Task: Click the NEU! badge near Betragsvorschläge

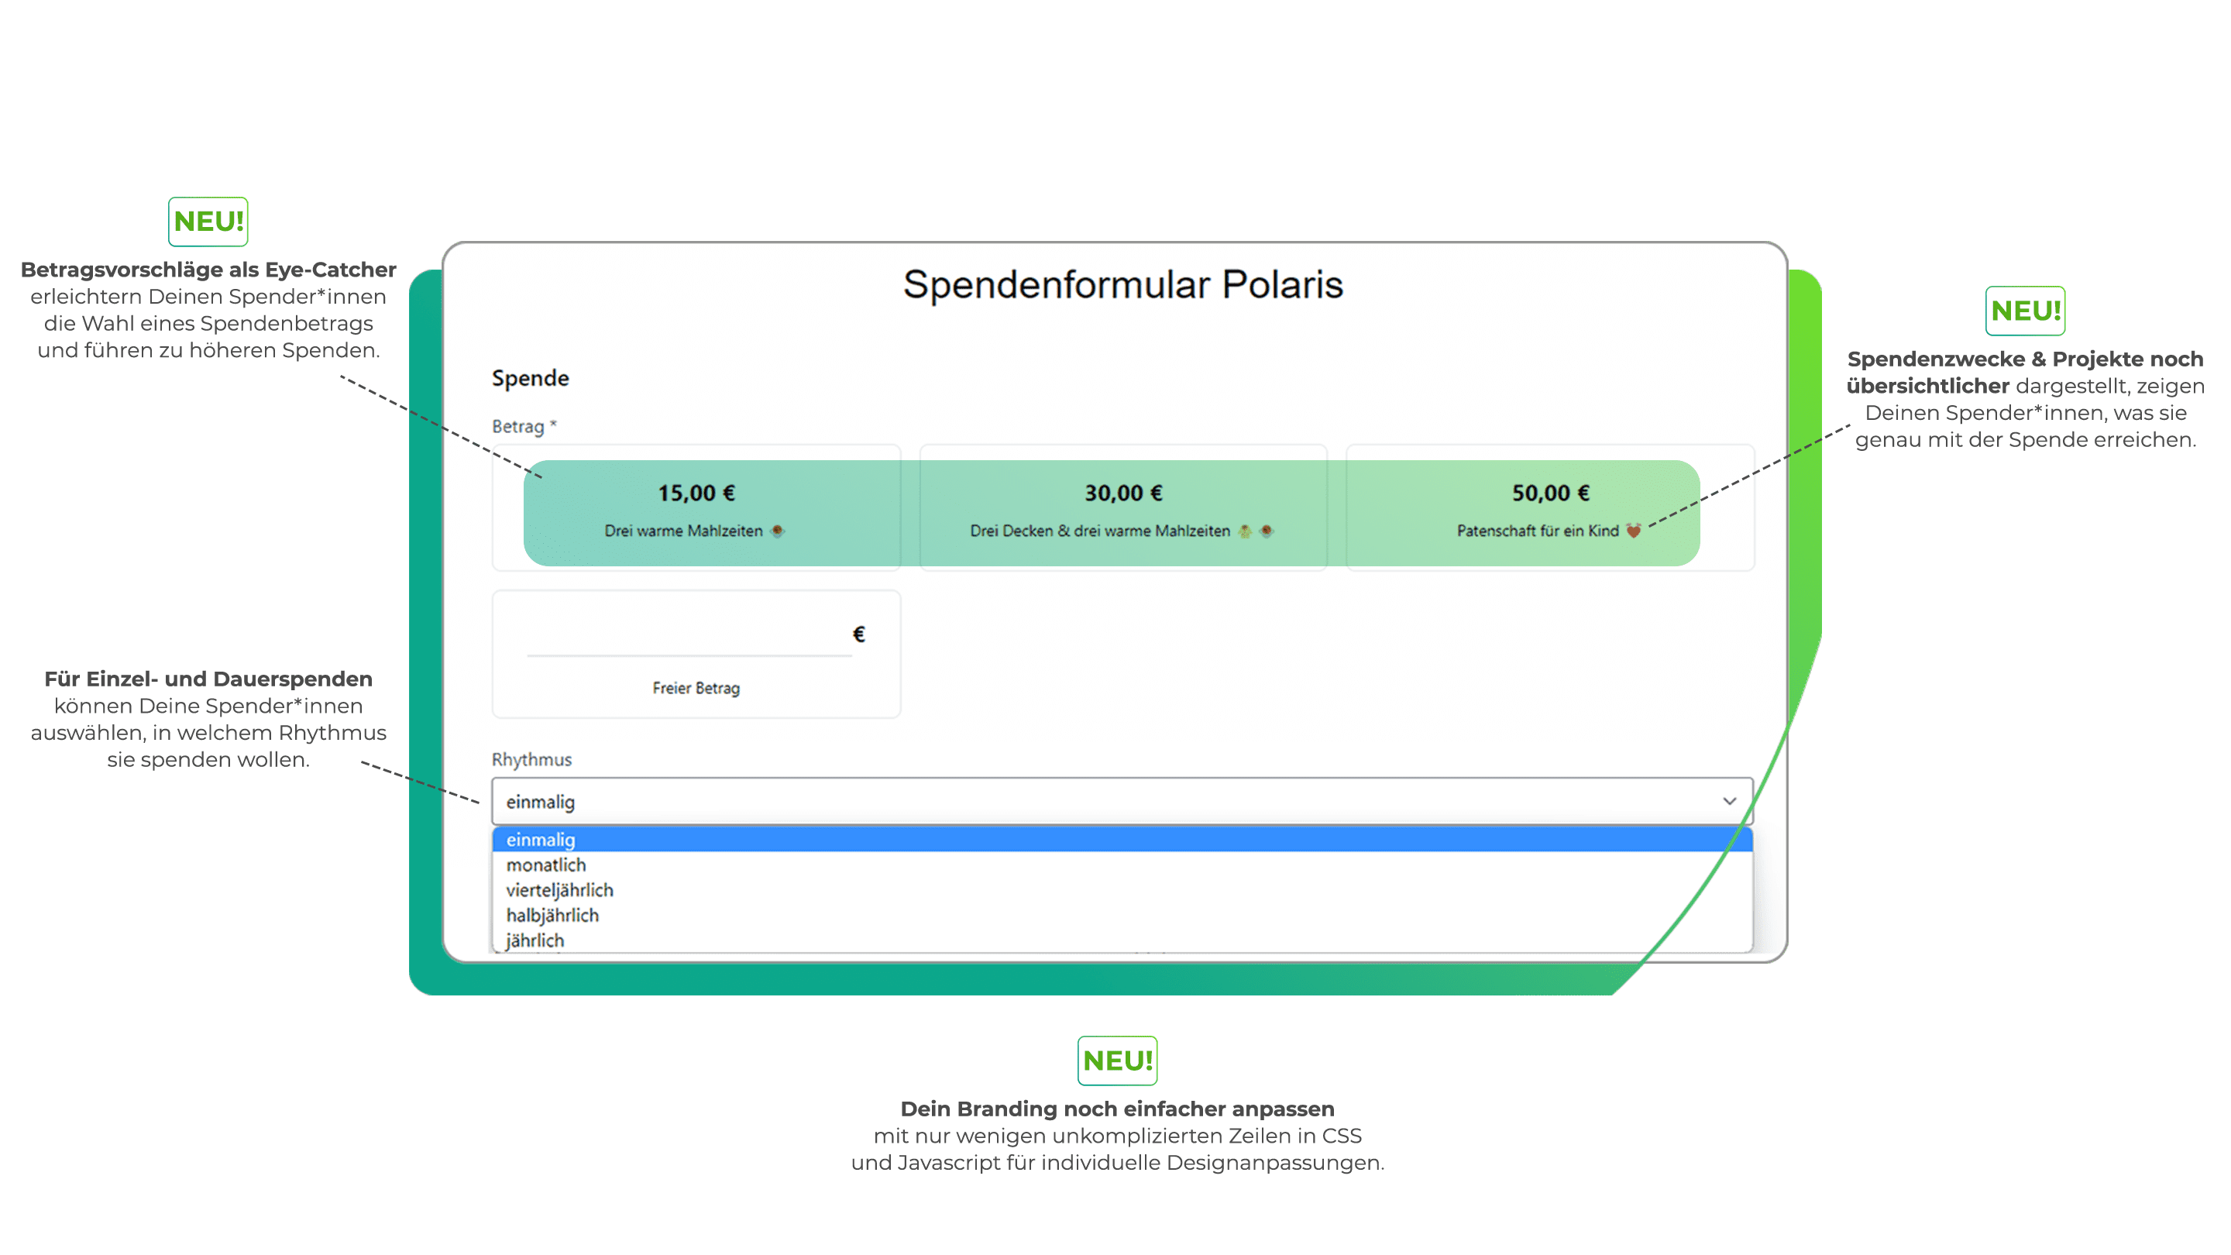Action: [x=208, y=222]
